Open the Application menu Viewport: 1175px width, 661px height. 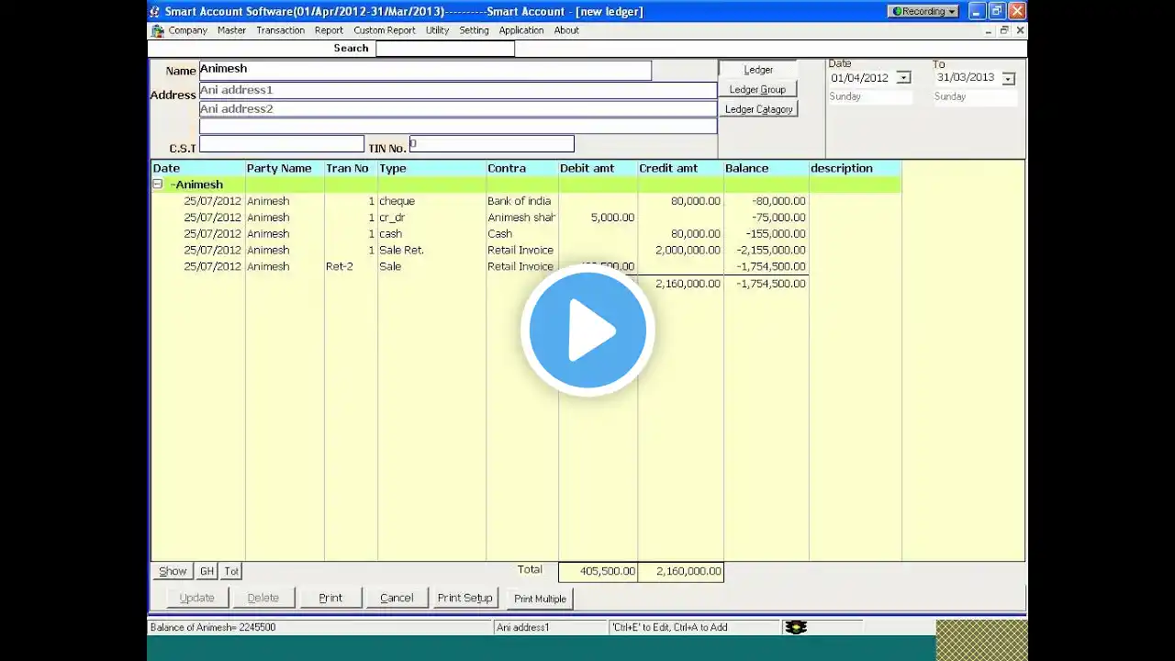521,30
